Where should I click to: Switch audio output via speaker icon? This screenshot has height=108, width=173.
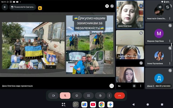tap(160, 7)
